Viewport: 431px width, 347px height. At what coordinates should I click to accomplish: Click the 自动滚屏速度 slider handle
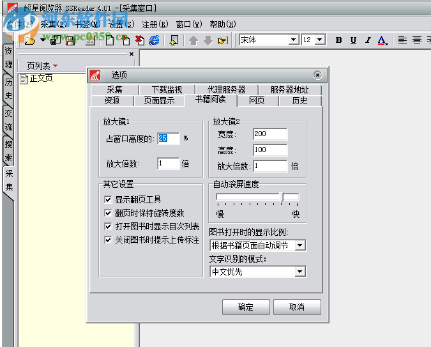pyautogui.click(x=282, y=197)
